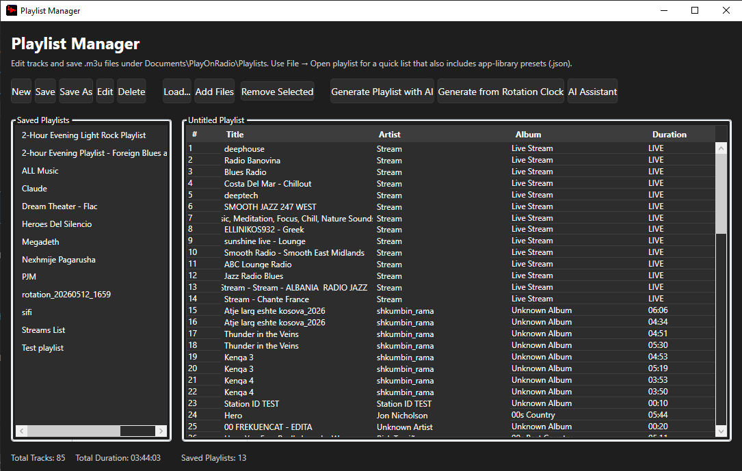Select the Megadeth playlist

coord(92,241)
